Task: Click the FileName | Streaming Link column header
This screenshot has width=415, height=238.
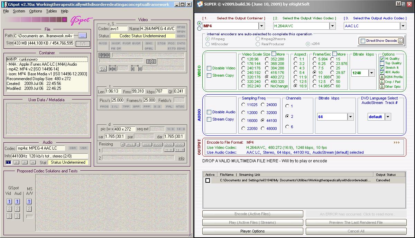Action: (x=296, y=175)
